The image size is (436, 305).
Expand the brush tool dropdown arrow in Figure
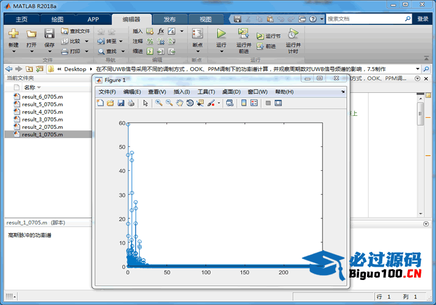click(x=219, y=103)
